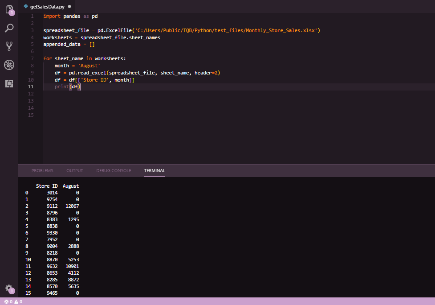Click store ID 9465 in terminal output

pos(52,293)
